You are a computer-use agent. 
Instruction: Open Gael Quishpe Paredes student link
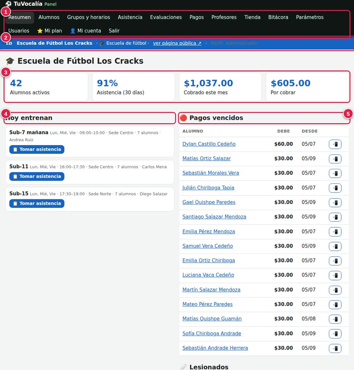pos(209,202)
